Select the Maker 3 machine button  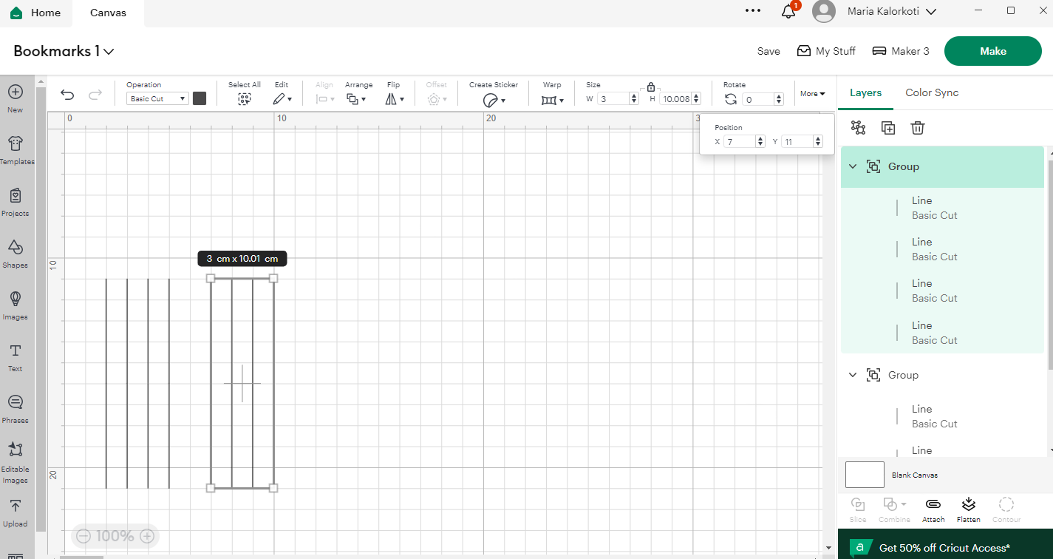pos(901,51)
